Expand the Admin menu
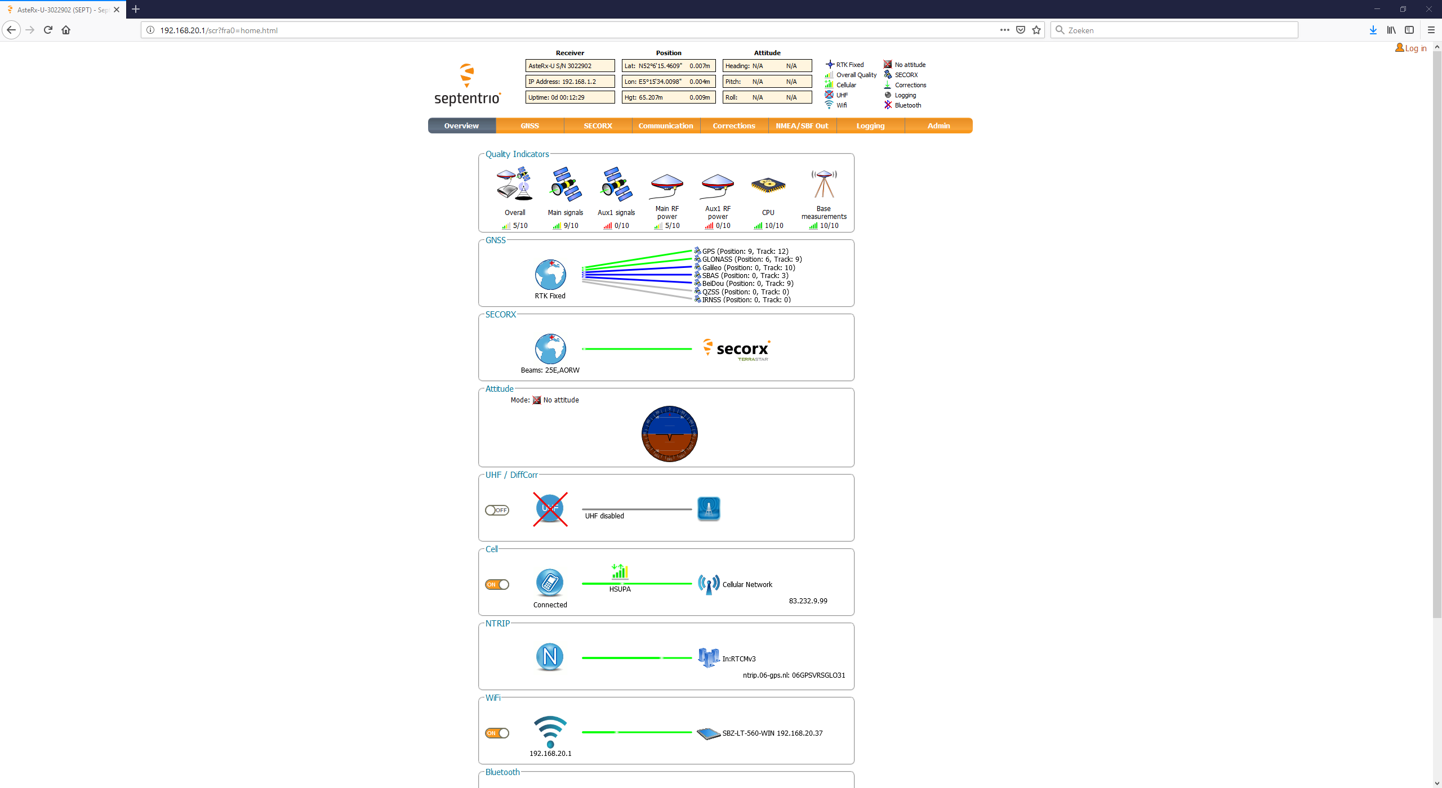Screen dimensions: 1442x788 click(x=938, y=126)
